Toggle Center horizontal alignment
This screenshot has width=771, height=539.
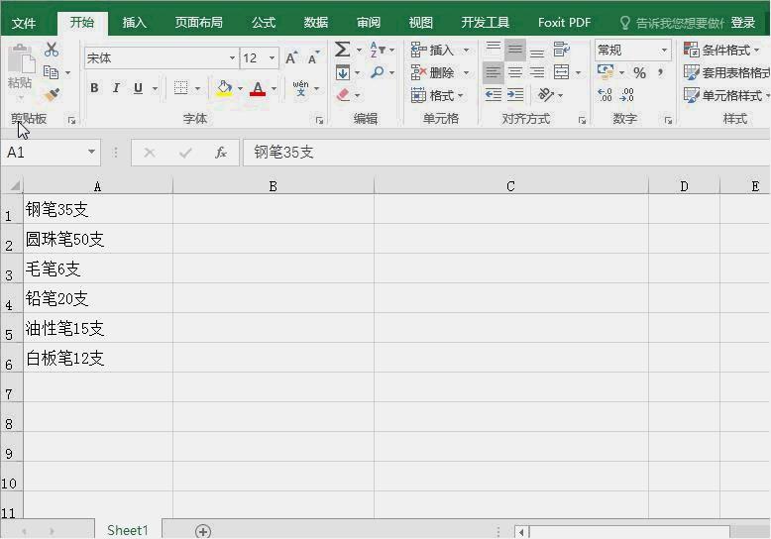[514, 72]
